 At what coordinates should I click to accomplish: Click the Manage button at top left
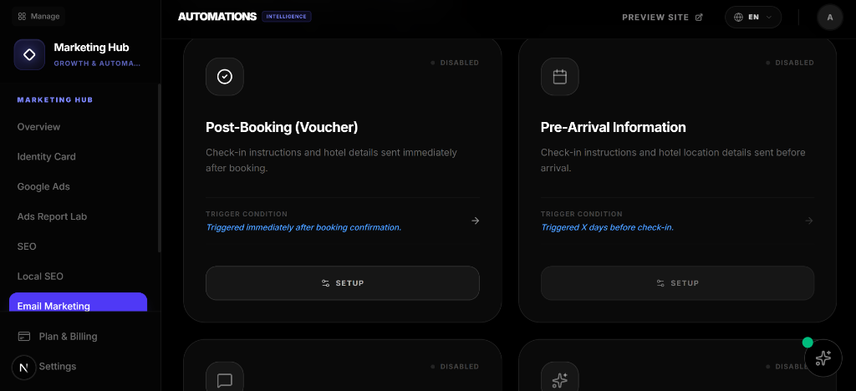point(38,16)
